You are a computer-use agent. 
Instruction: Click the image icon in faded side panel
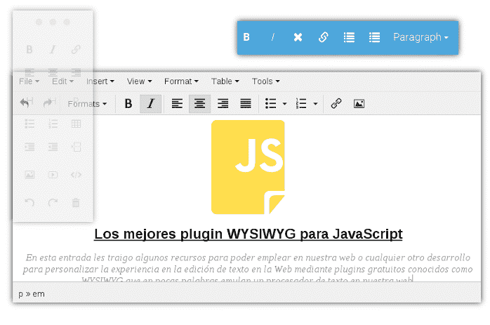(x=29, y=175)
